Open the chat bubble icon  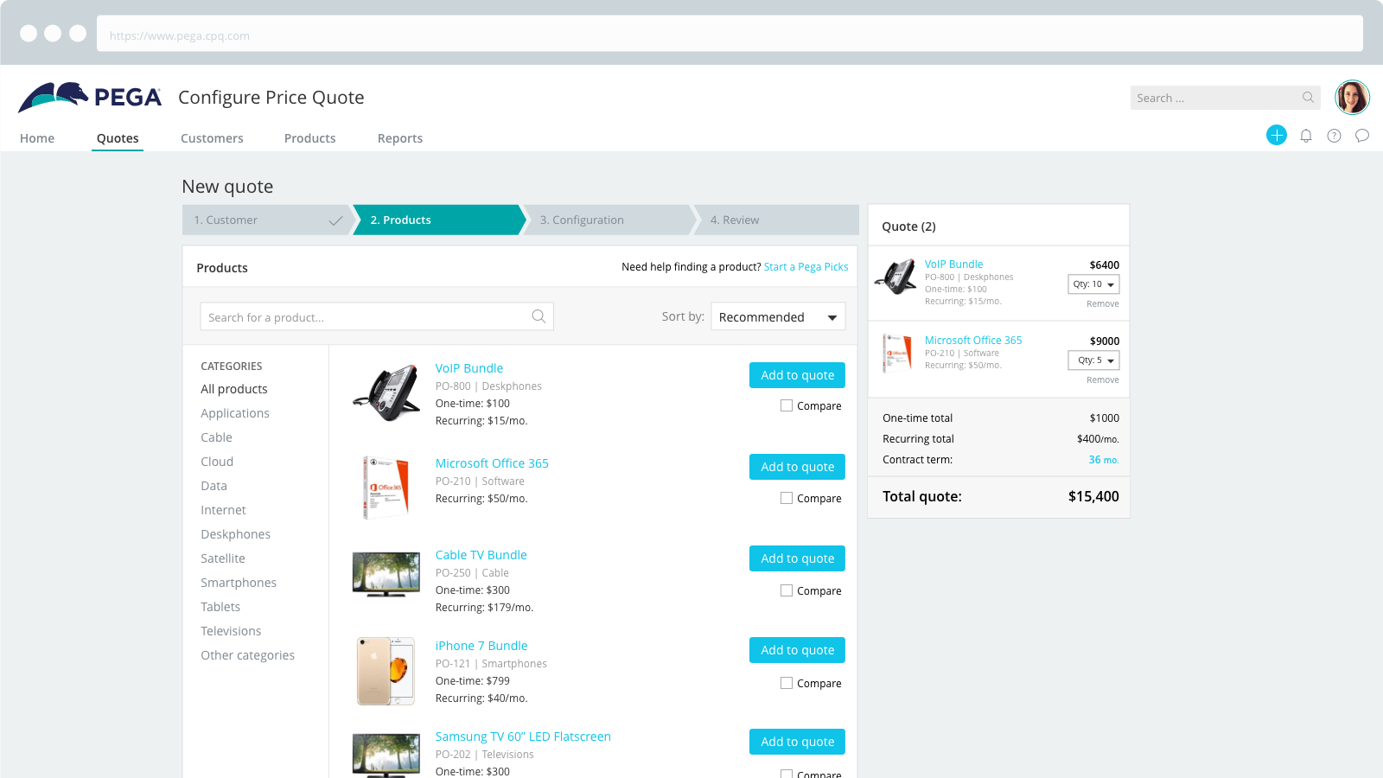1362,136
